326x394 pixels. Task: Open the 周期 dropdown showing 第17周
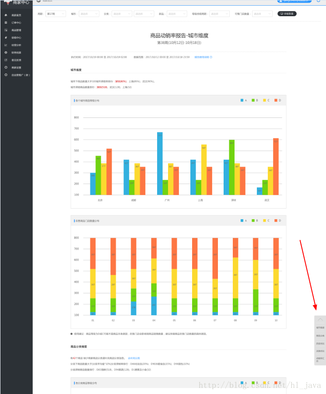56,14
